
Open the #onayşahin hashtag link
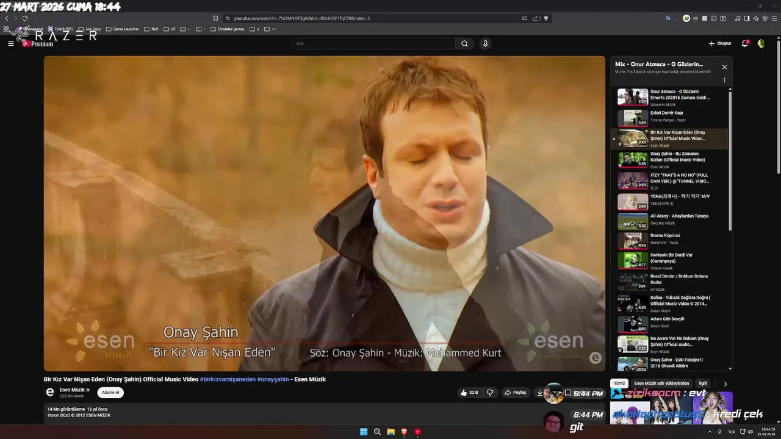pos(273,379)
